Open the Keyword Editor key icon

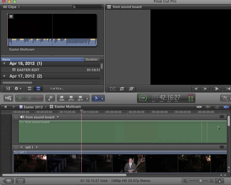(x=50, y=98)
